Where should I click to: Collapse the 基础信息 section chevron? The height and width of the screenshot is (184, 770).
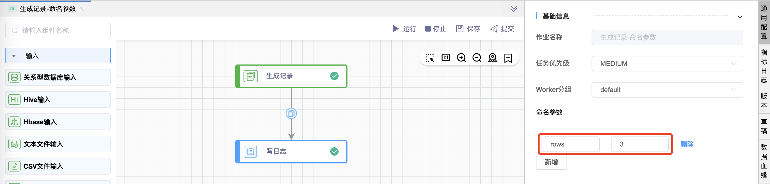740,17
